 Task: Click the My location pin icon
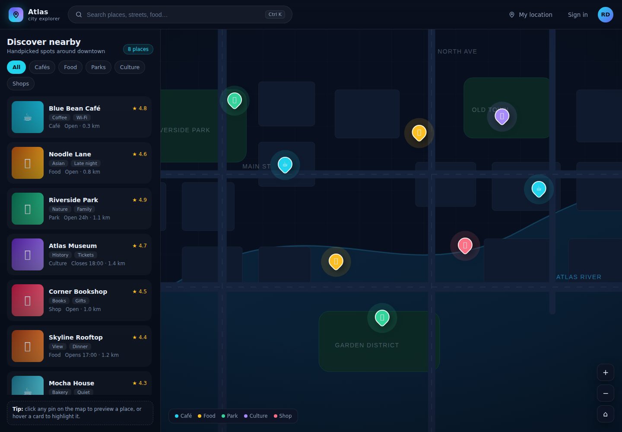pyautogui.click(x=512, y=15)
